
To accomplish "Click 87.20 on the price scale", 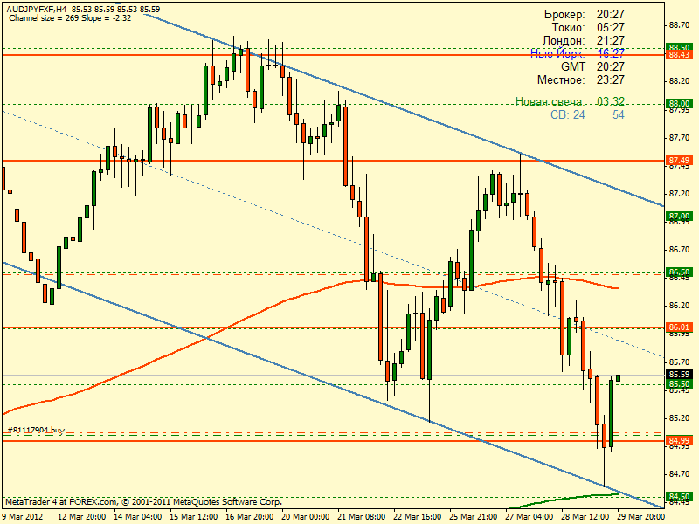I will pyautogui.click(x=679, y=194).
